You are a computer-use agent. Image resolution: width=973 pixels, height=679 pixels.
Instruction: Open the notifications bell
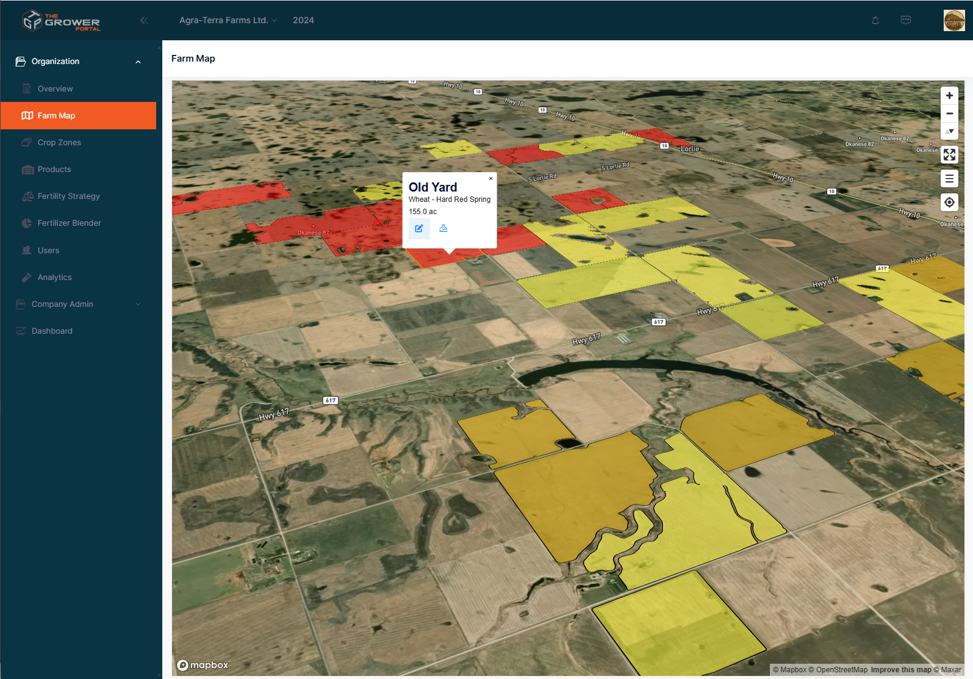pyautogui.click(x=875, y=20)
